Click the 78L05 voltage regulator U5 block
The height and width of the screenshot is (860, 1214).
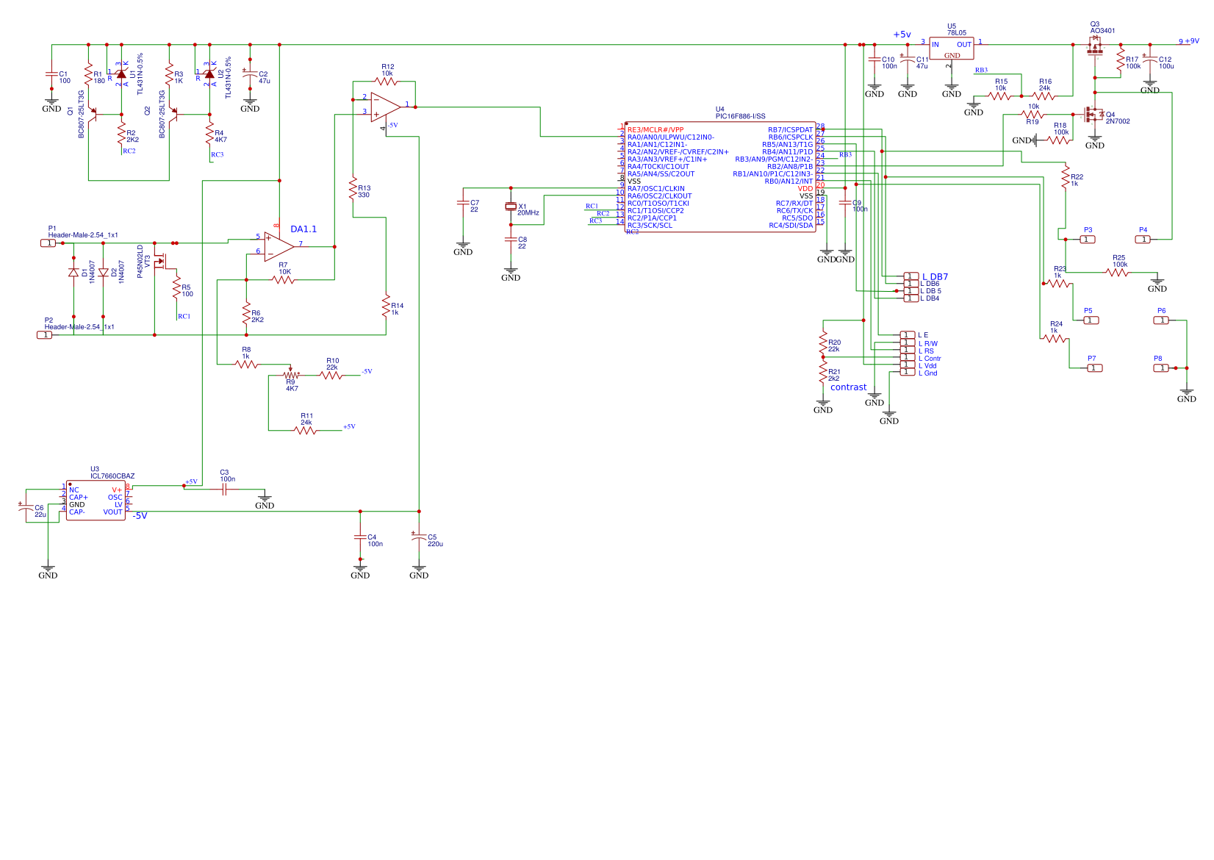(952, 49)
